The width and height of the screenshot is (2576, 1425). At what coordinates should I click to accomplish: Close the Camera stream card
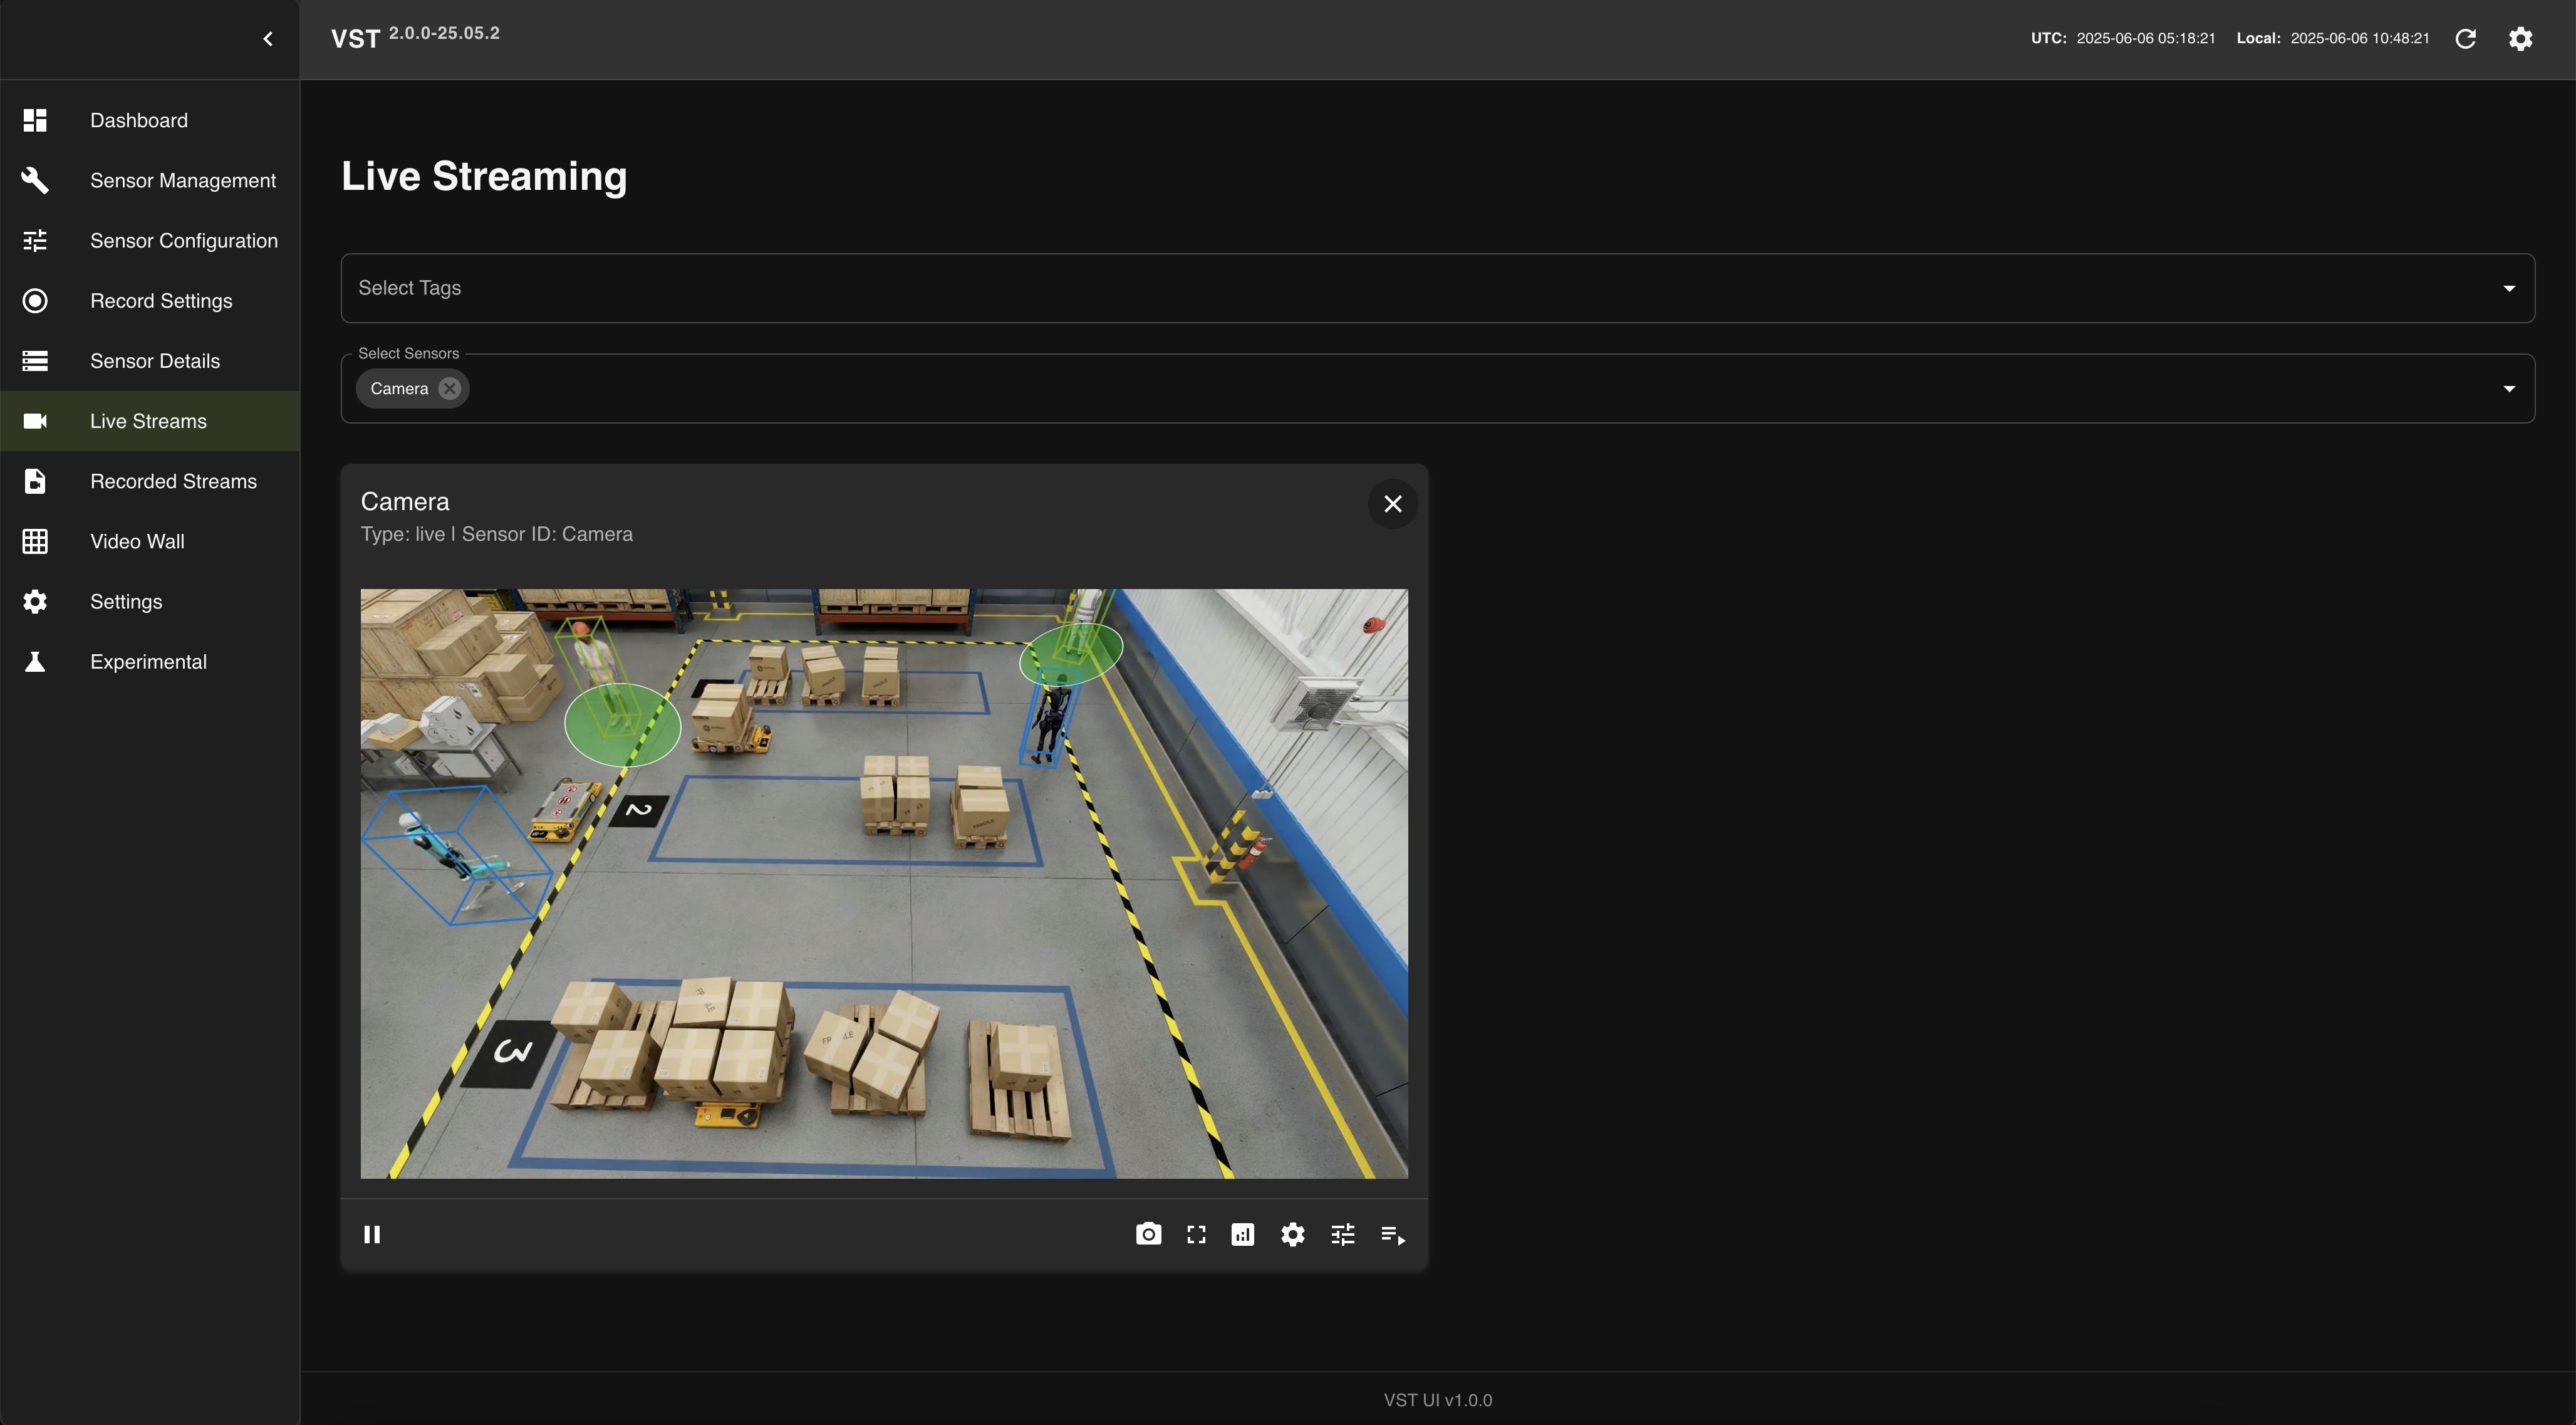point(1392,504)
